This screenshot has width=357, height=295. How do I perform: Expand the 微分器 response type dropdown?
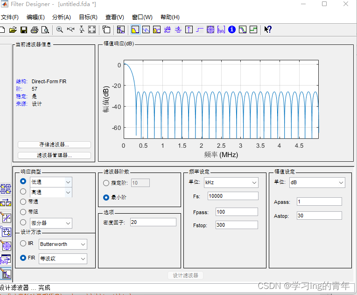(x=68, y=223)
